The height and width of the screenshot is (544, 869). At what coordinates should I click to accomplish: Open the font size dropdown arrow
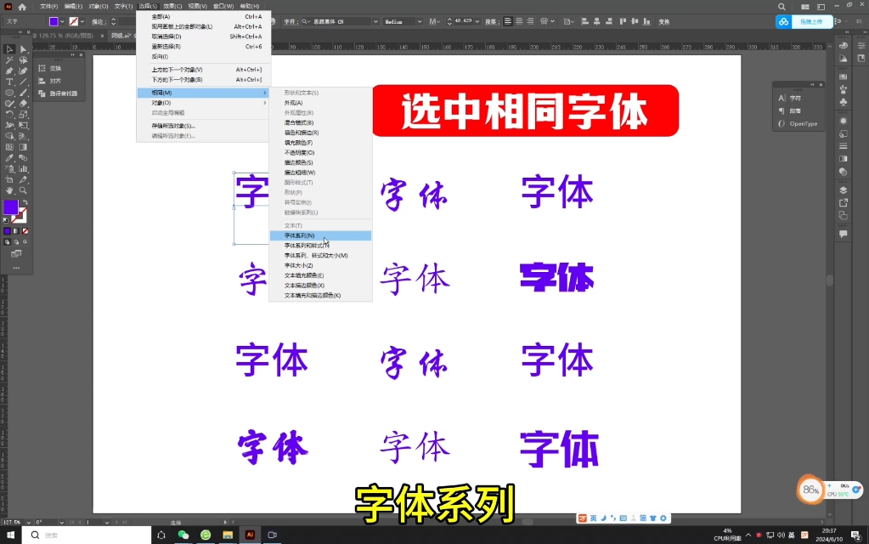point(477,21)
